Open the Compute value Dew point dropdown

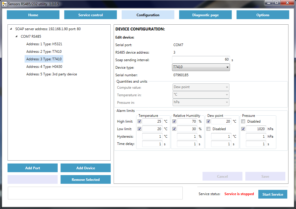tap(201, 87)
